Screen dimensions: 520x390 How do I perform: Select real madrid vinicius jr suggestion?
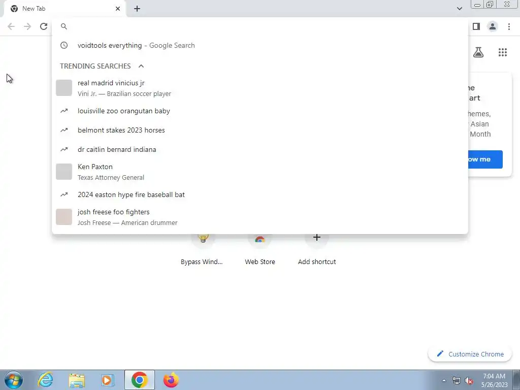point(260,88)
